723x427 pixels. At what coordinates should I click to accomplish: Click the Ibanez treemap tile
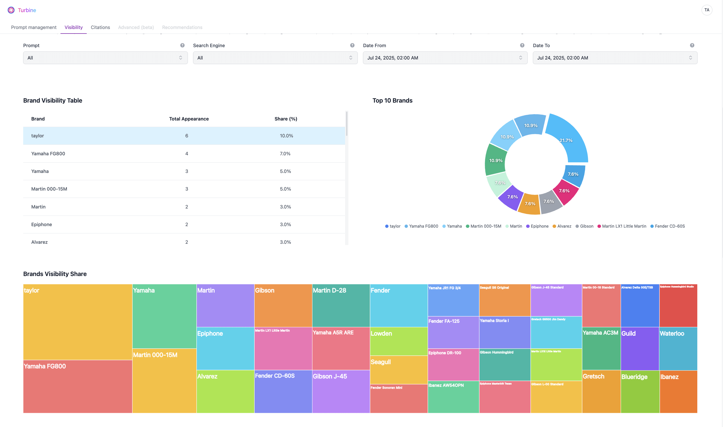tap(678, 392)
